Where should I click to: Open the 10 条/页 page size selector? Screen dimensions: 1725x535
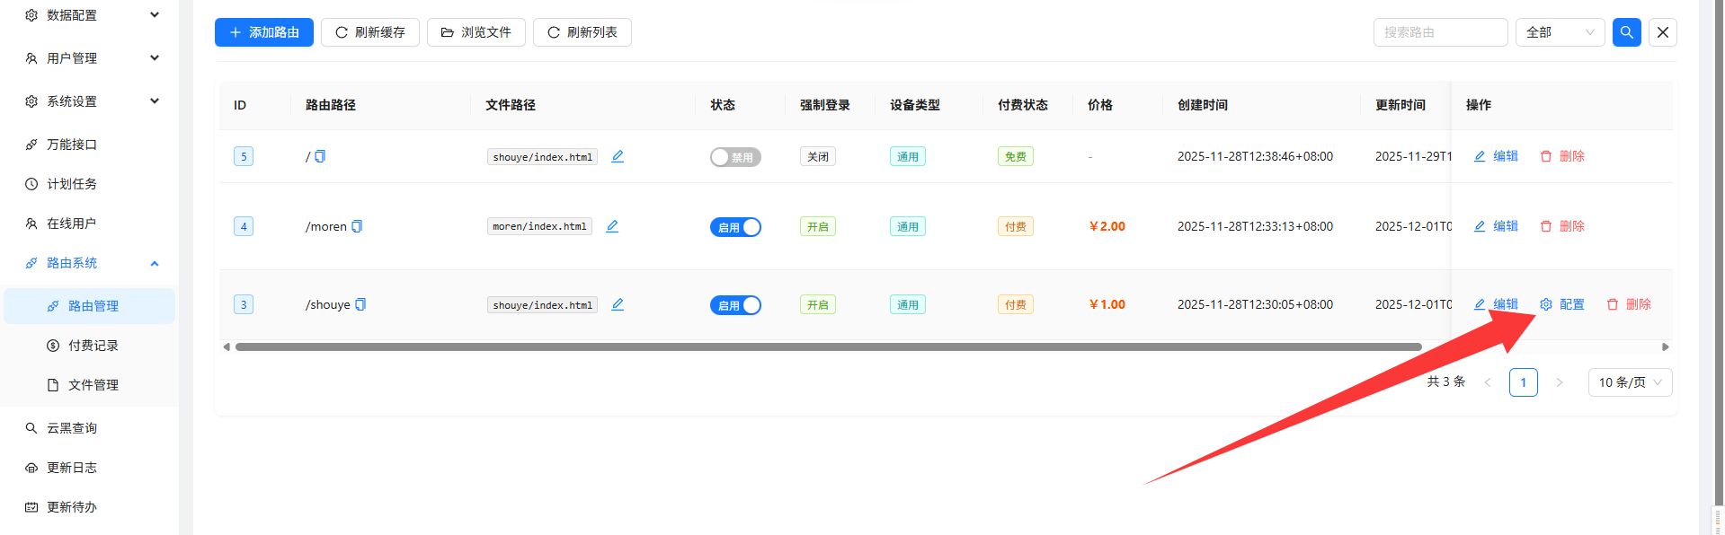[1629, 382]
